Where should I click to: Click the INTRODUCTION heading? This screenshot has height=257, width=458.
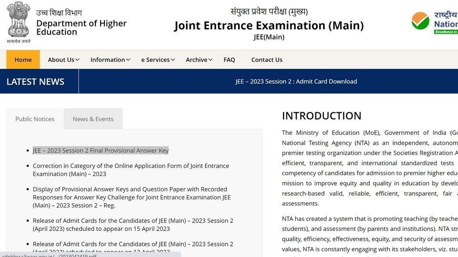pyautogui.click(x=322, y=116)
